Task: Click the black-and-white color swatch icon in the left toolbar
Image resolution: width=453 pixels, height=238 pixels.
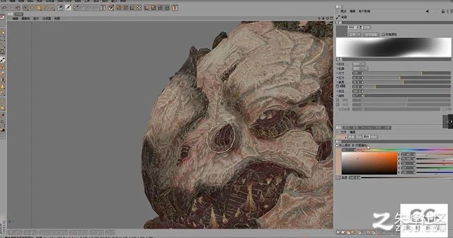Action: [x=2, y=129]
